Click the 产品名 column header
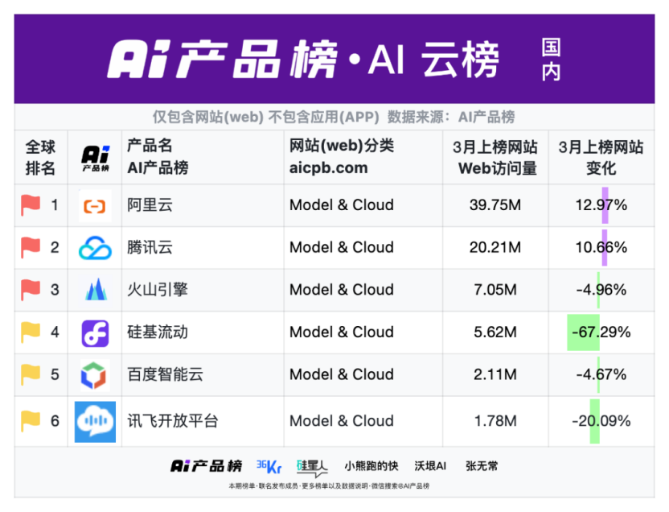The width and height of the screenshot is (669, 512). pyautogui.click(x=150, y=146)
